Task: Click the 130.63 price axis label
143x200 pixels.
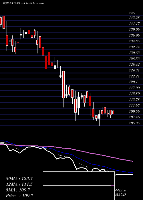Action: (x=134, y=53)
